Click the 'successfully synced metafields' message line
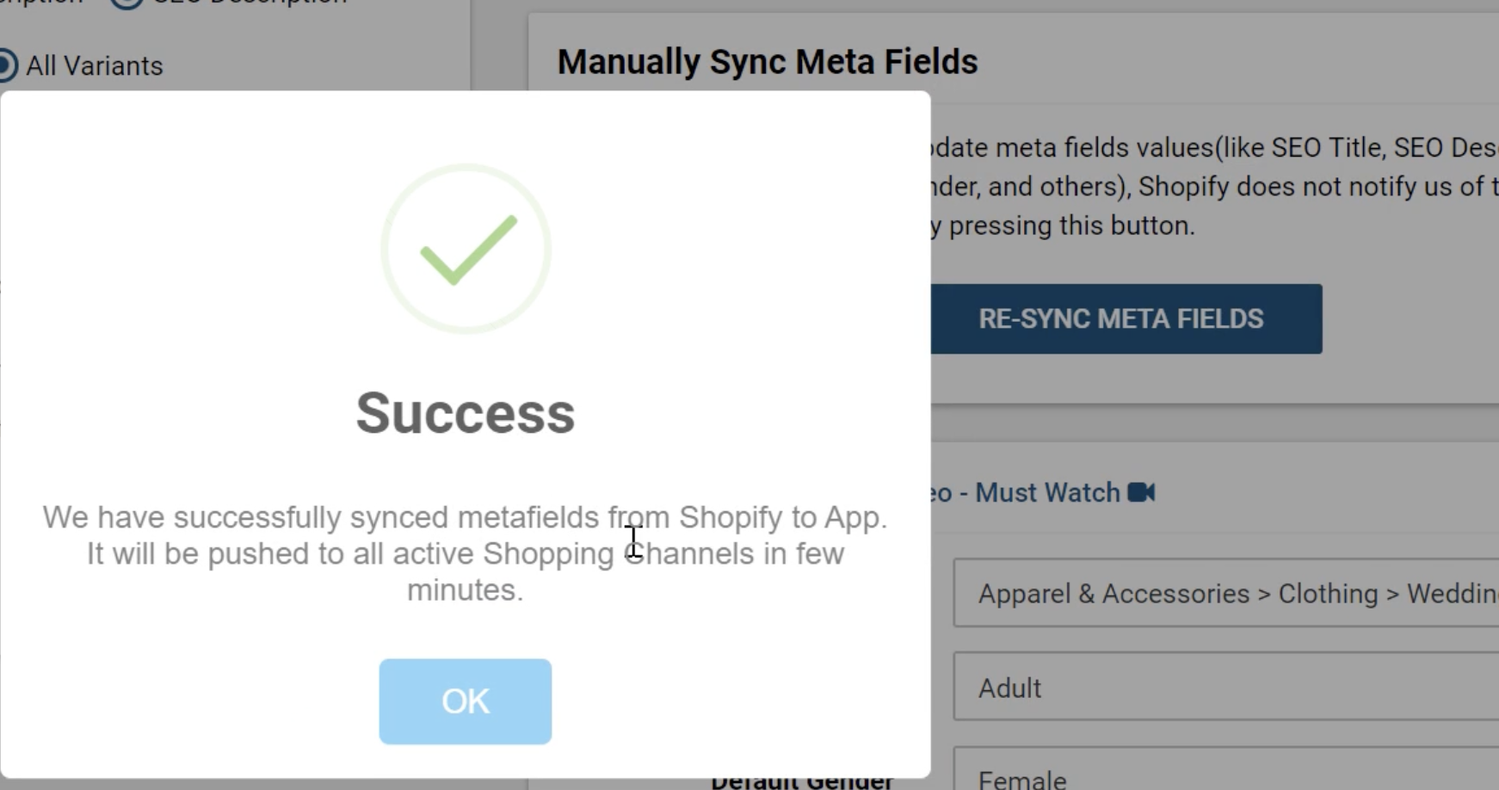The image size is (1499, 790). (465, 517)
